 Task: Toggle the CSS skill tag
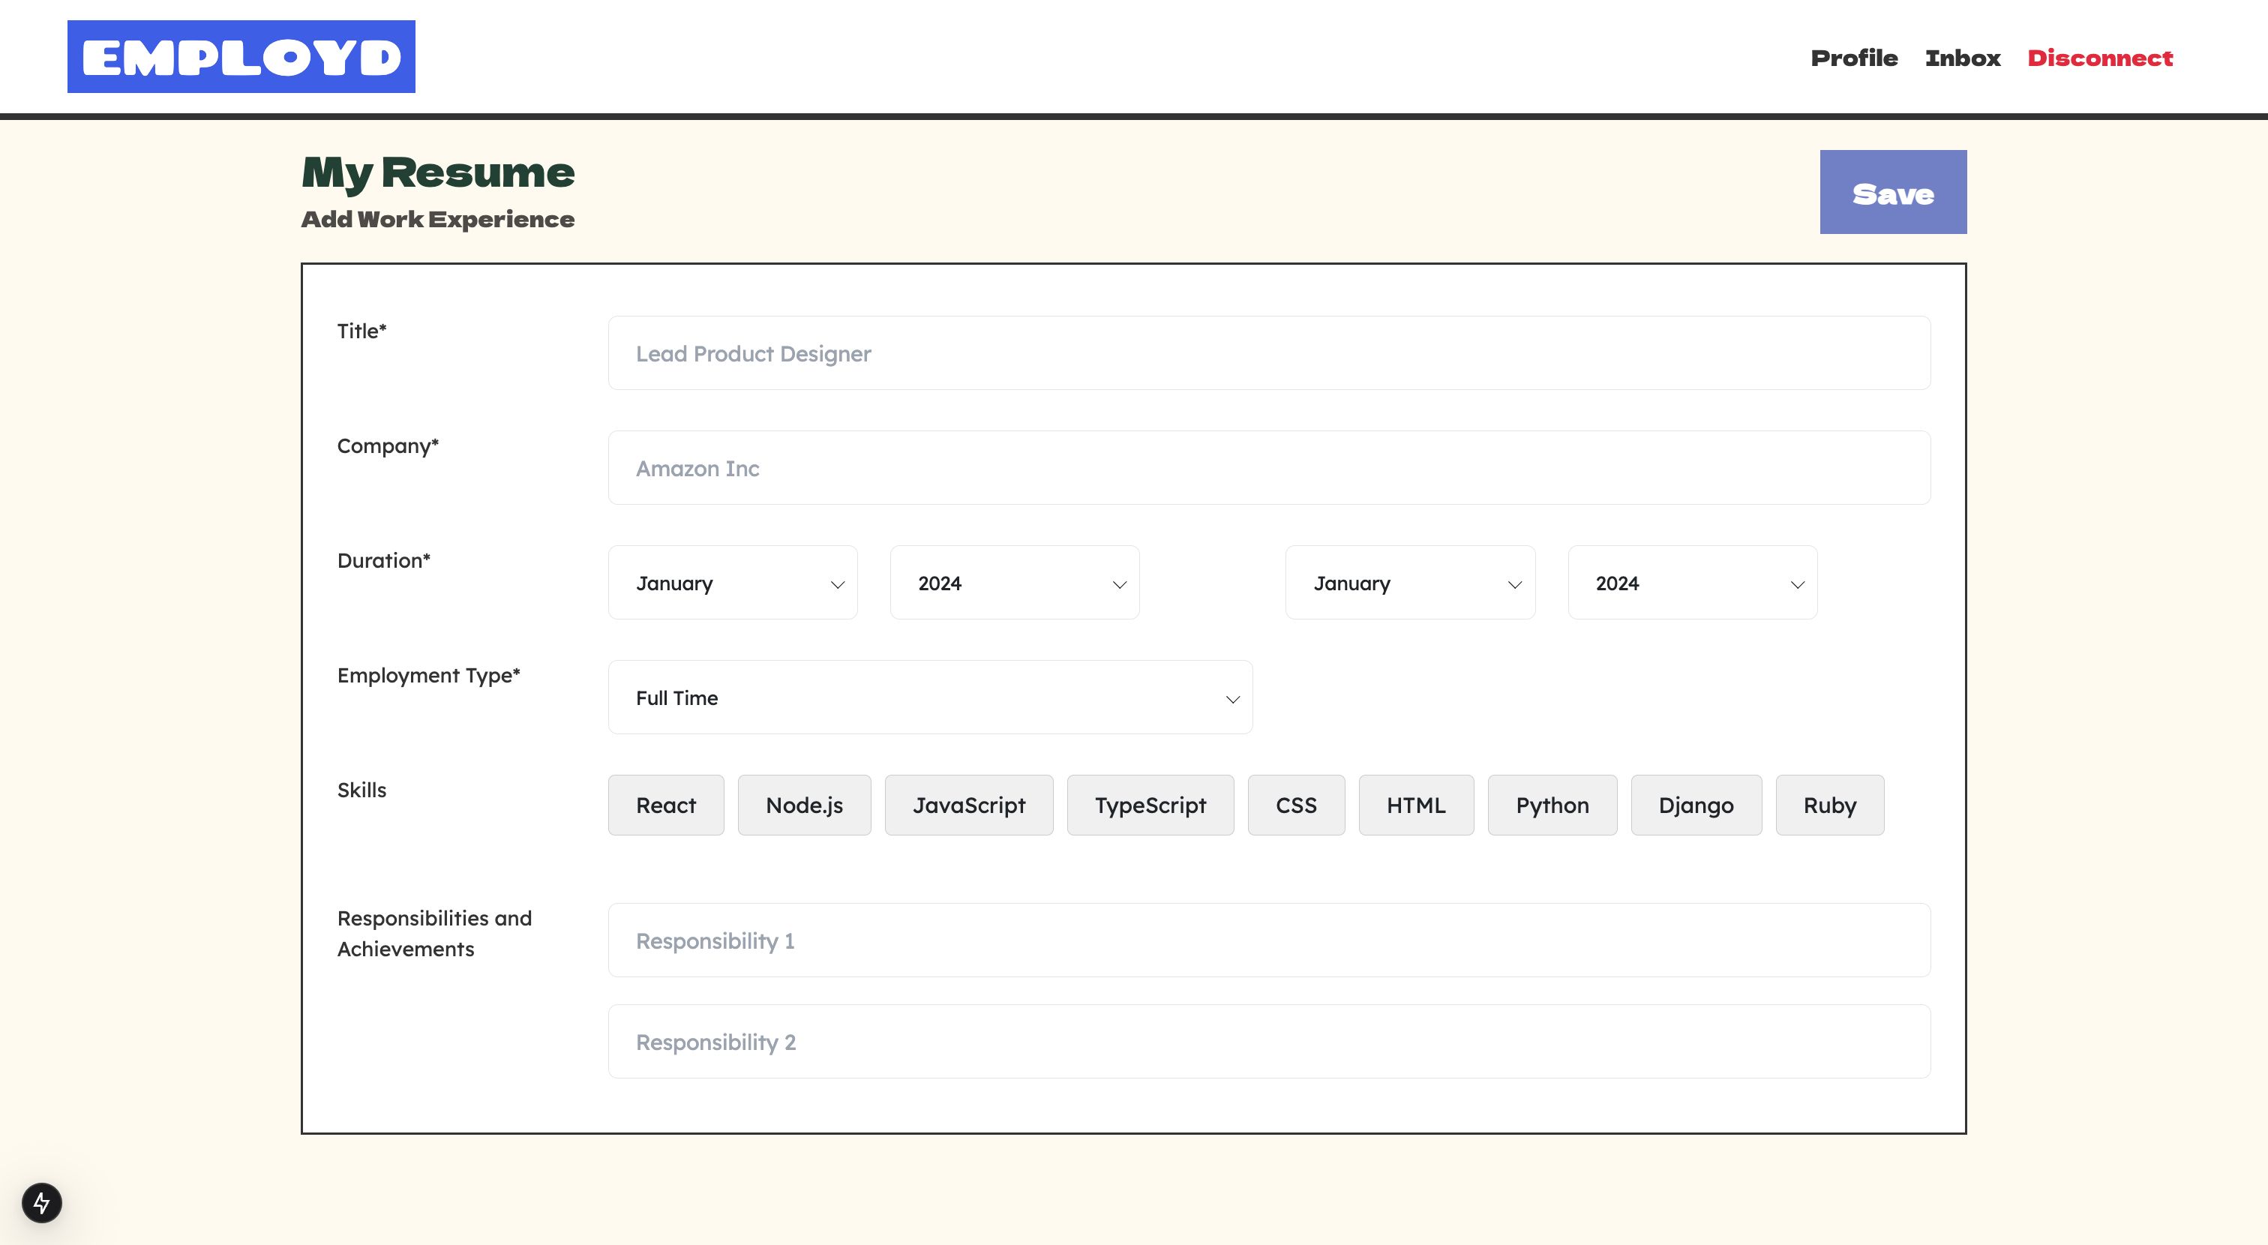1296,805
